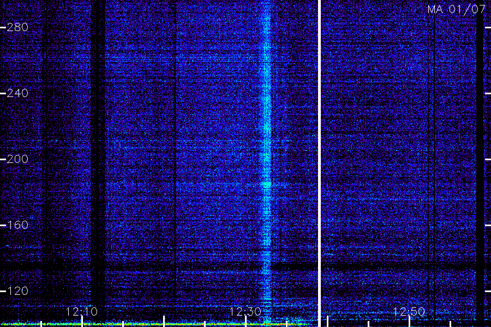The height and width of the screenshot is (327, 491).
Task: Click the white vertical marker line
Action: 319,163
